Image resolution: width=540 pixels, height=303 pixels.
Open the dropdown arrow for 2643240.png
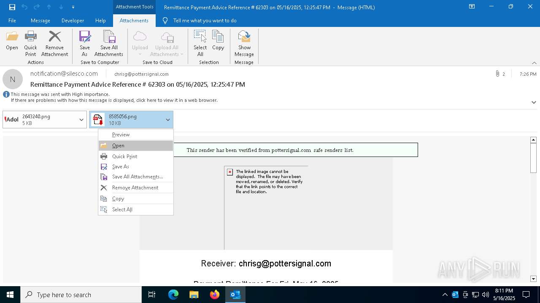coord(81,120)
